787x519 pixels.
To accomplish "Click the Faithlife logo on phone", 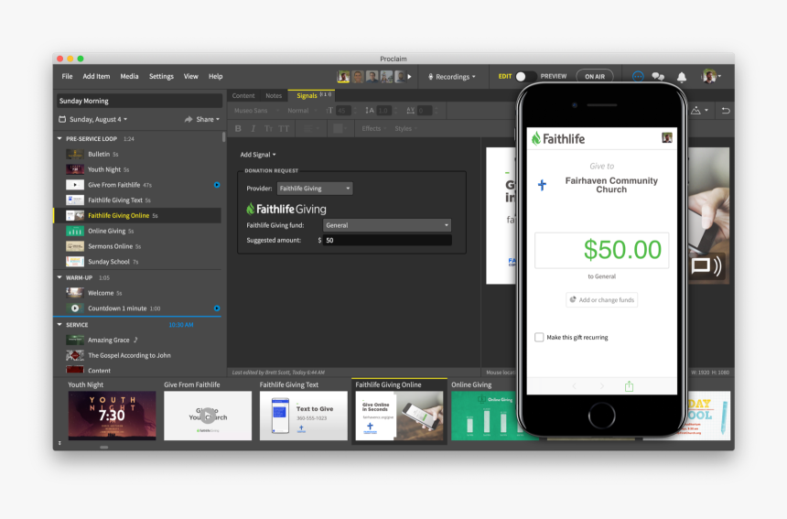I will click(x=558, y=138).
